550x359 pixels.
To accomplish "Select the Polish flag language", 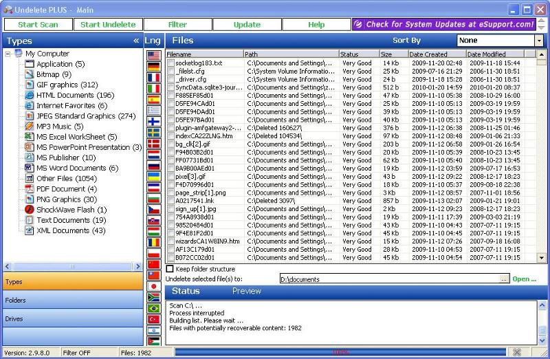I will tap(153, 253).
